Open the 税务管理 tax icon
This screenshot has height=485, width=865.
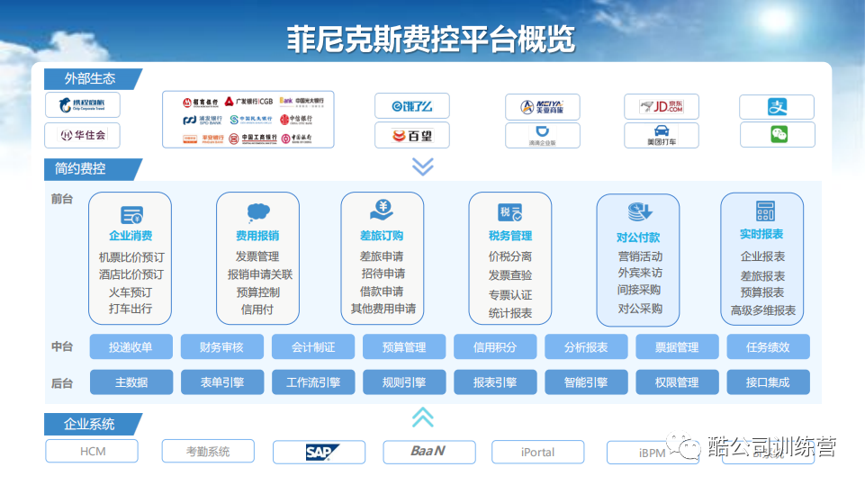click(509, 213)
